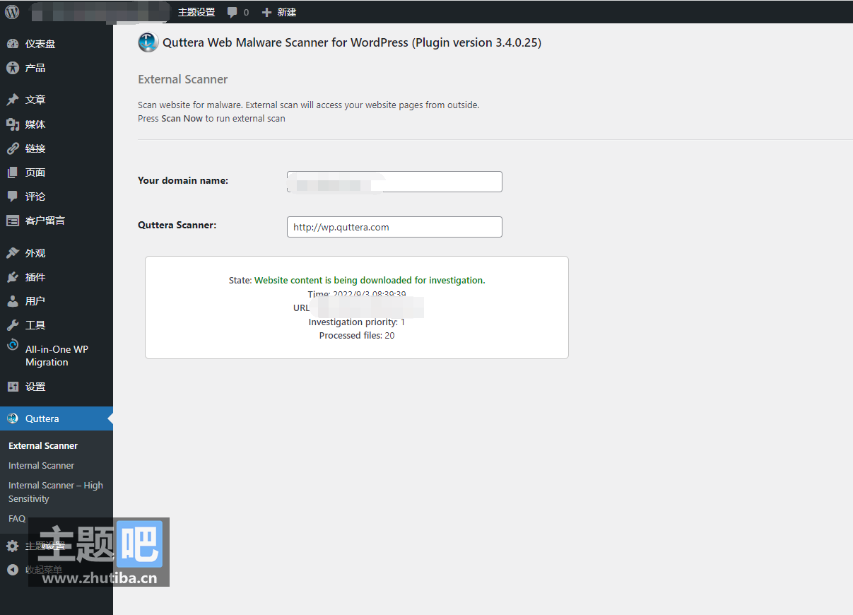Open External Scanner submenu
This screenshot has width=853, height=615.
coord(43,446)
